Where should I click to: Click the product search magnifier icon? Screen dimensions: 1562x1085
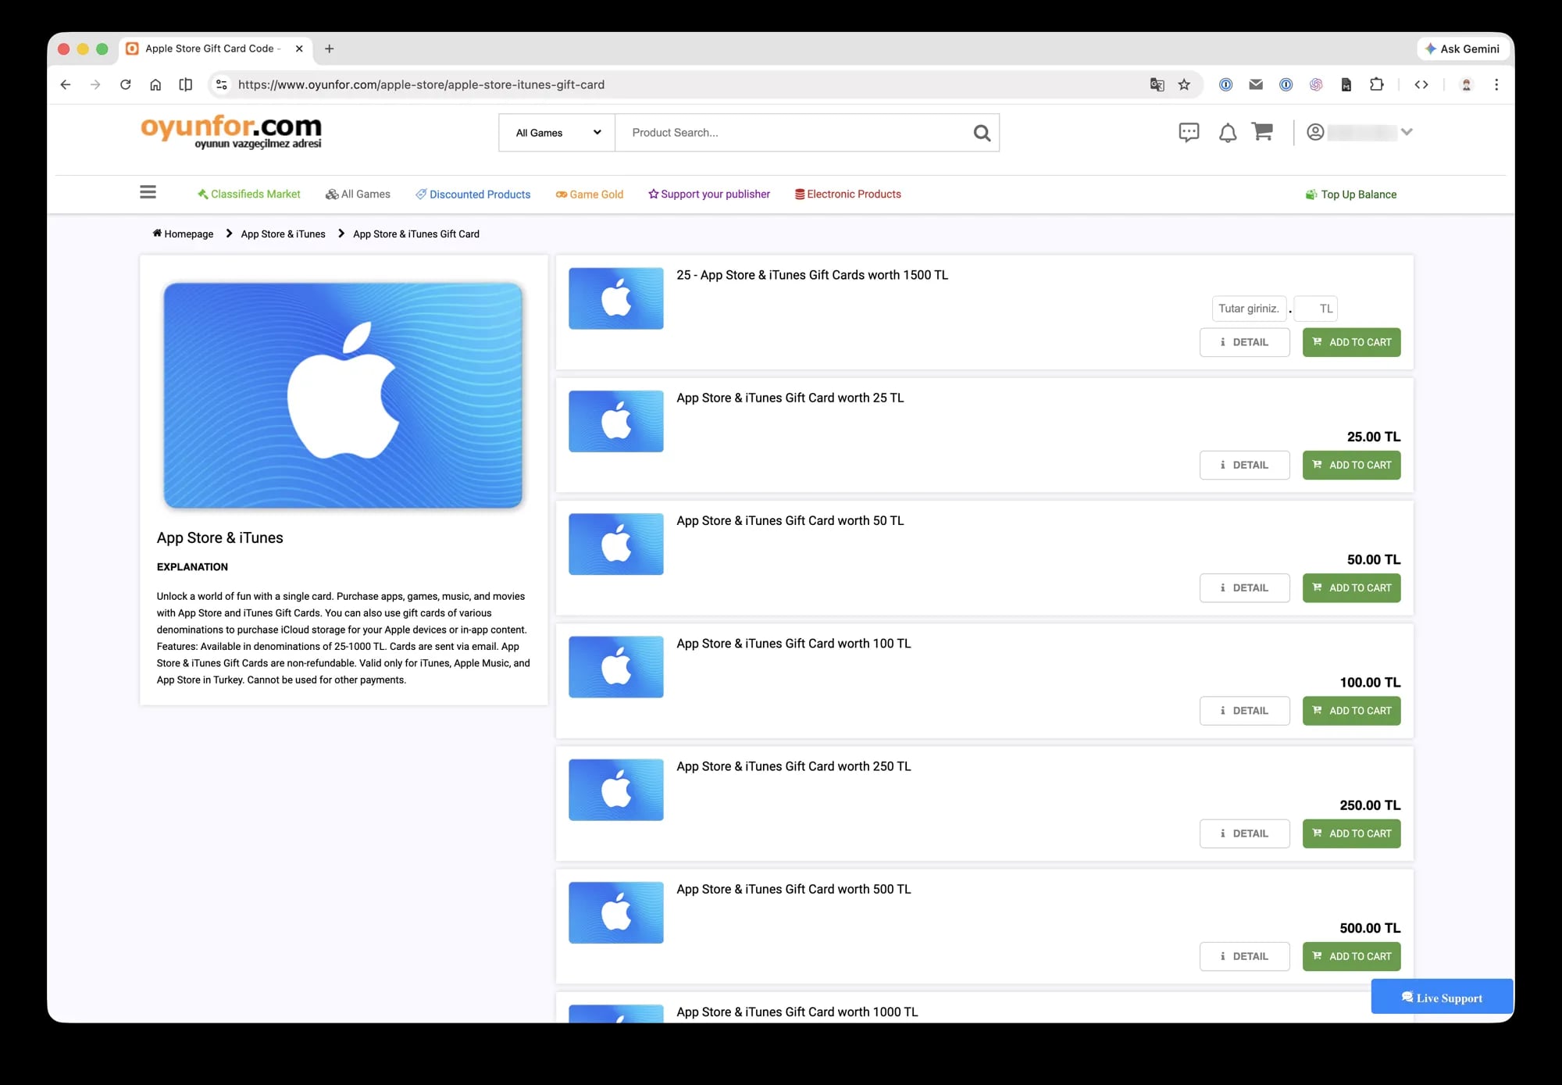click(982, 133)
